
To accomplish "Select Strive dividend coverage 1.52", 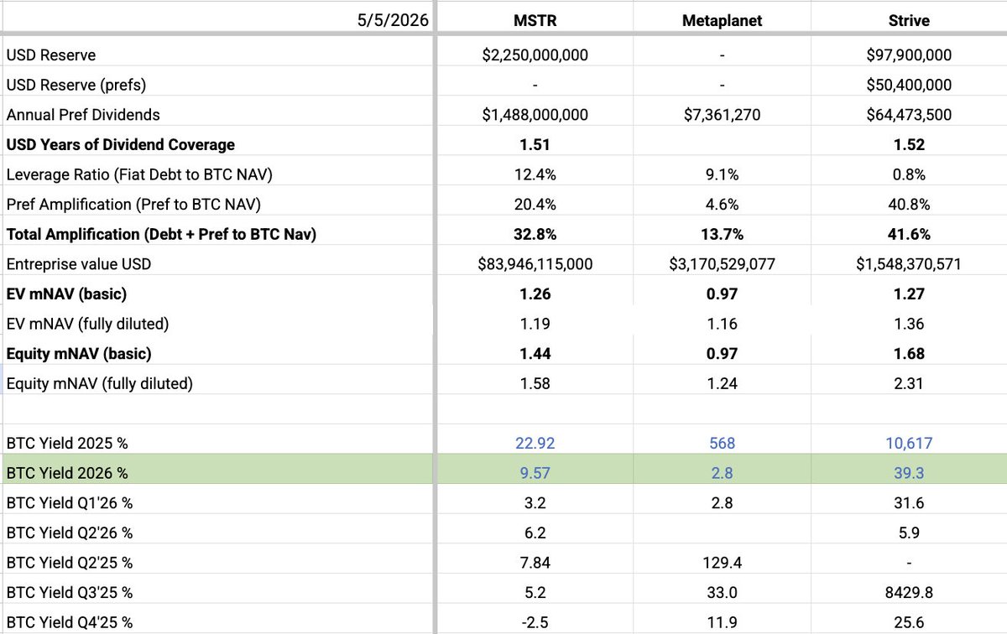I will (909, 144).
